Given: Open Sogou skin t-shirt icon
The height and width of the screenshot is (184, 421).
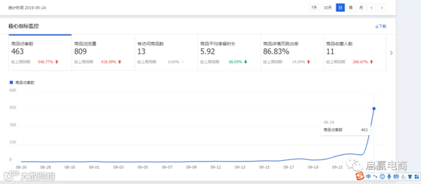Looking at the screenshot, I should (410, 177).
